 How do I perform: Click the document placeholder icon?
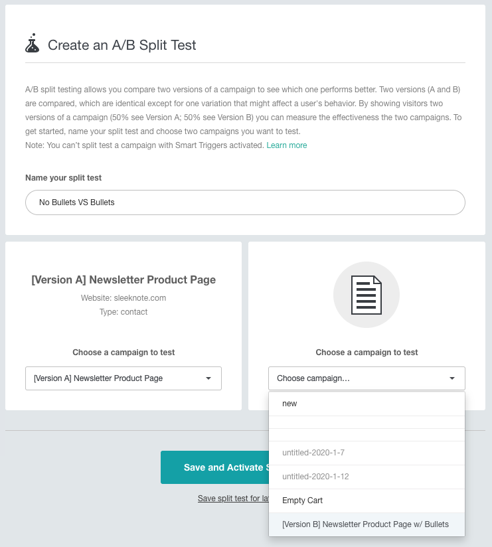[366, 295]
